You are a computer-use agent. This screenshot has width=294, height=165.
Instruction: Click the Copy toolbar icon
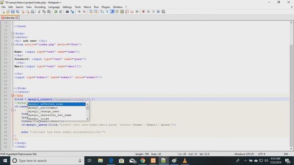coord(44,12)
